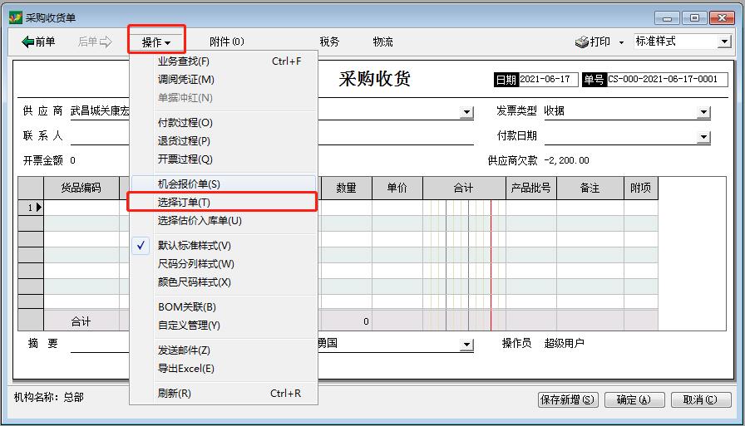Click the 单号 document number field

point(667,80)
